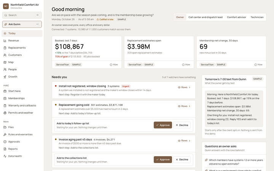Viewport: 274px width, 171px height.
Task: Decline adding to today's follow-up list
Action: (x=182, y=125)
